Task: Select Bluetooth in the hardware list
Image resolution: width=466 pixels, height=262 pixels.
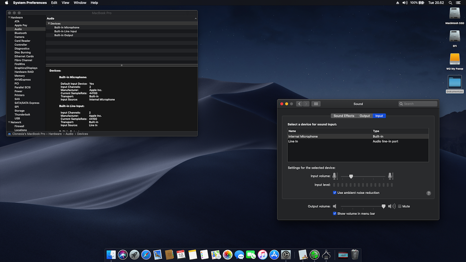Action: coord(21,33)
